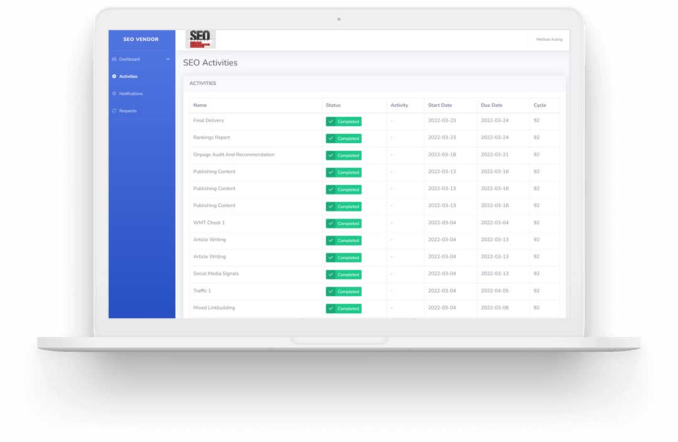Screen dimensions: 678x442
Task: Click the Notifications gear icon in sidebar
Action: coord(114,94)
